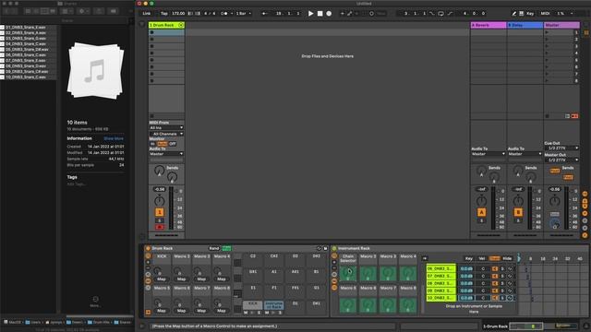The width and height of the screenshot is (591, 332).
Task: Click hot-swap icon on 10_DNB3 chain
Action: pyautogui.click(x=510, y=298)
